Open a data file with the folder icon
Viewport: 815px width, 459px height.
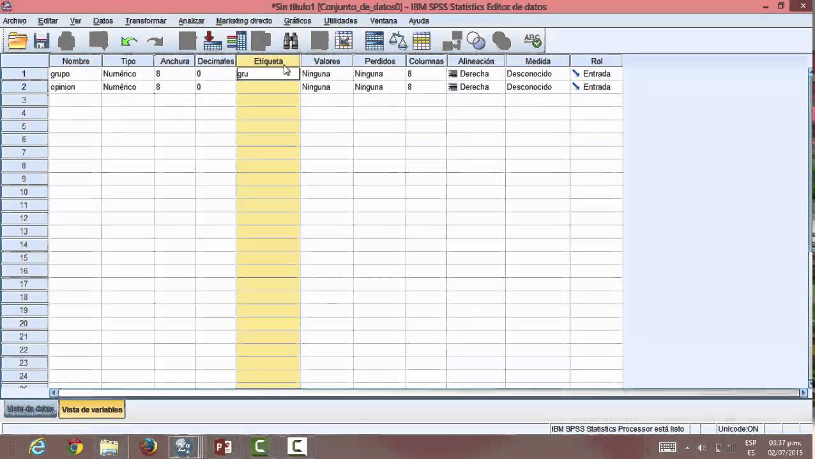tap(18, 41)
